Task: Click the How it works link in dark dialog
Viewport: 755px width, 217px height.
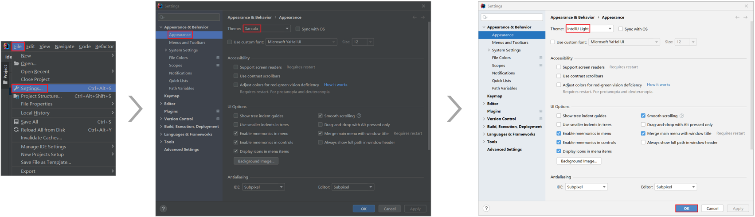Action: (336, 85)
